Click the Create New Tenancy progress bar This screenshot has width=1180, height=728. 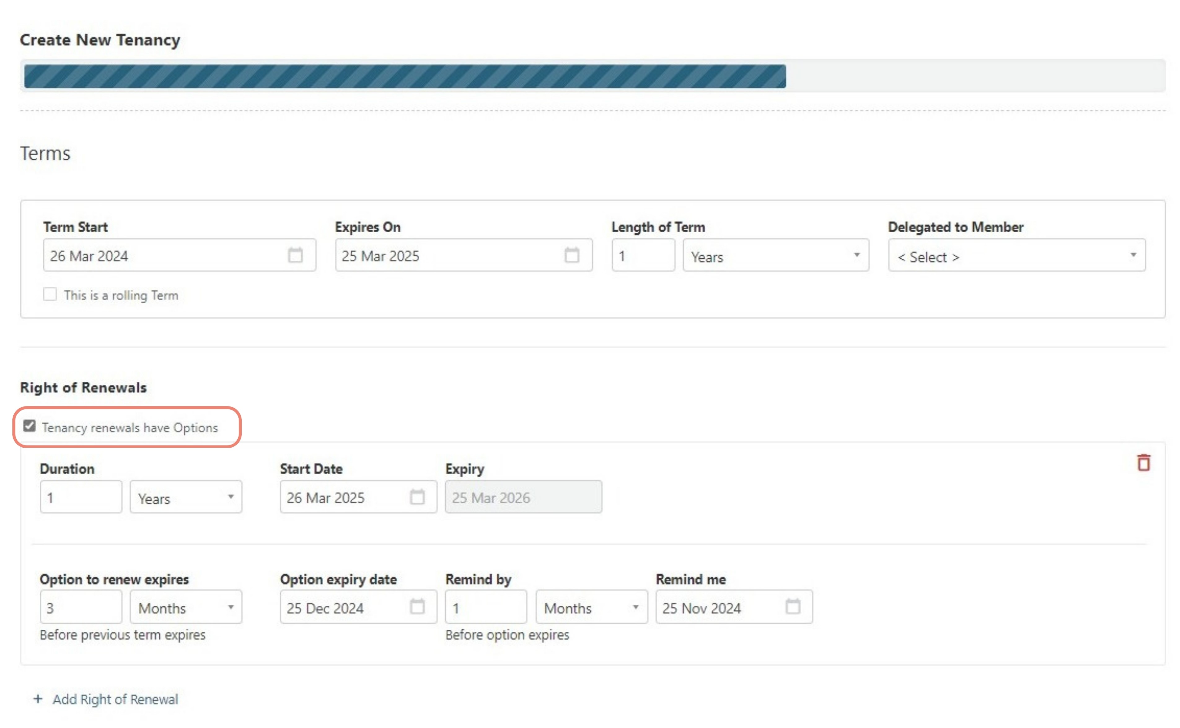pyautogui.click(x=593, y=76)
